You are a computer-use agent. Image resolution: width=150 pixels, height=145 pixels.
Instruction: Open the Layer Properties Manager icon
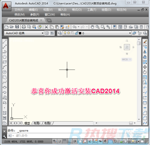pyautogui.click(x=60, y=33)
